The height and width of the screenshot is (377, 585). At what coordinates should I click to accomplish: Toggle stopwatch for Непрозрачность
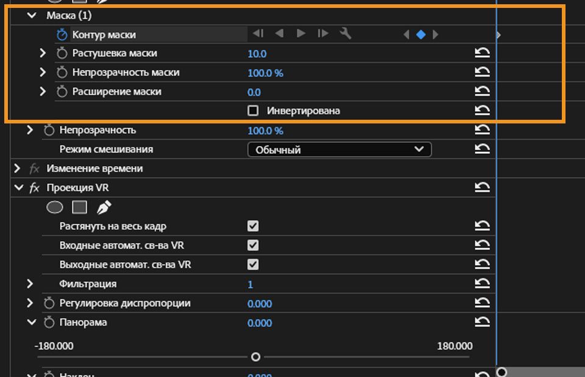coord(49,130)
